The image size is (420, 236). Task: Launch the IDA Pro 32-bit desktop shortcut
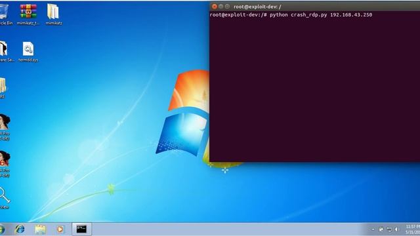(5, 127)
